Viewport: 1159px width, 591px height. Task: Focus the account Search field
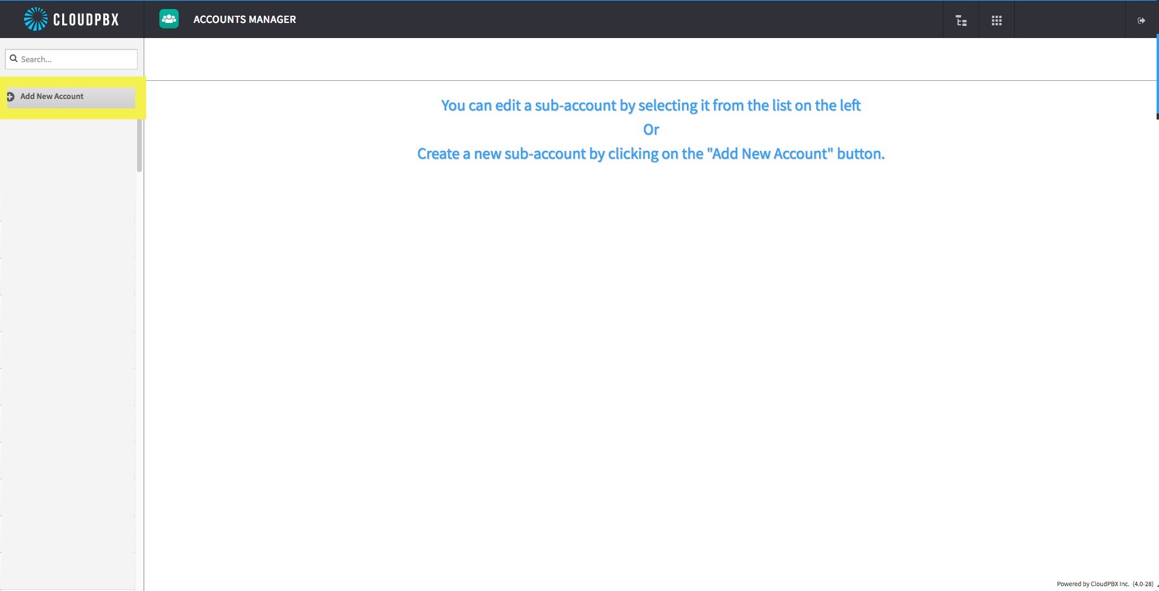[x=71, y=59]
